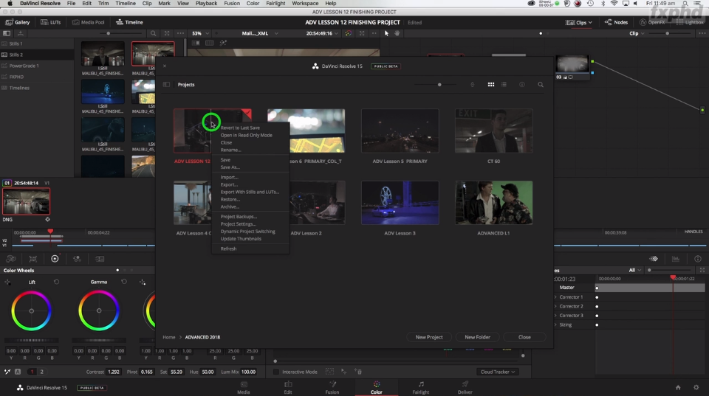Toggle the Timeline panel button

pyautogui.click(x=129, y=22)
